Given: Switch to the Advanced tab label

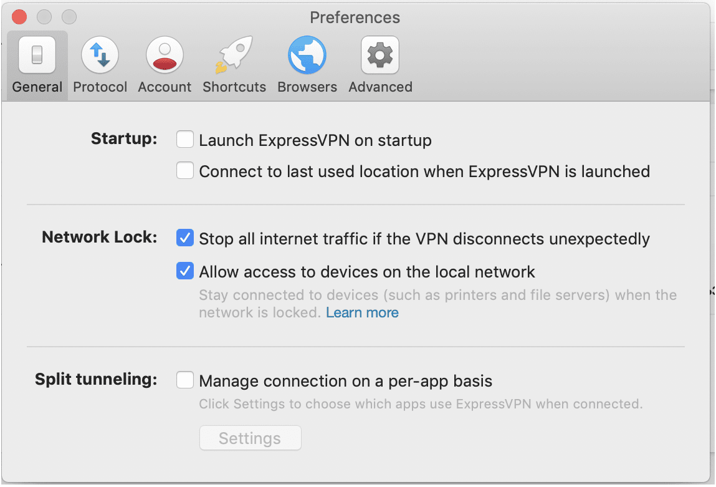Looking at the screenshot, I should (380, 87).
